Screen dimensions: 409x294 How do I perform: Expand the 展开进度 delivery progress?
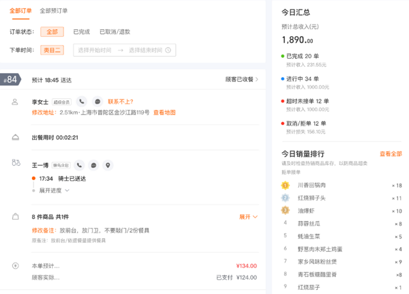(x=54, y=190)
